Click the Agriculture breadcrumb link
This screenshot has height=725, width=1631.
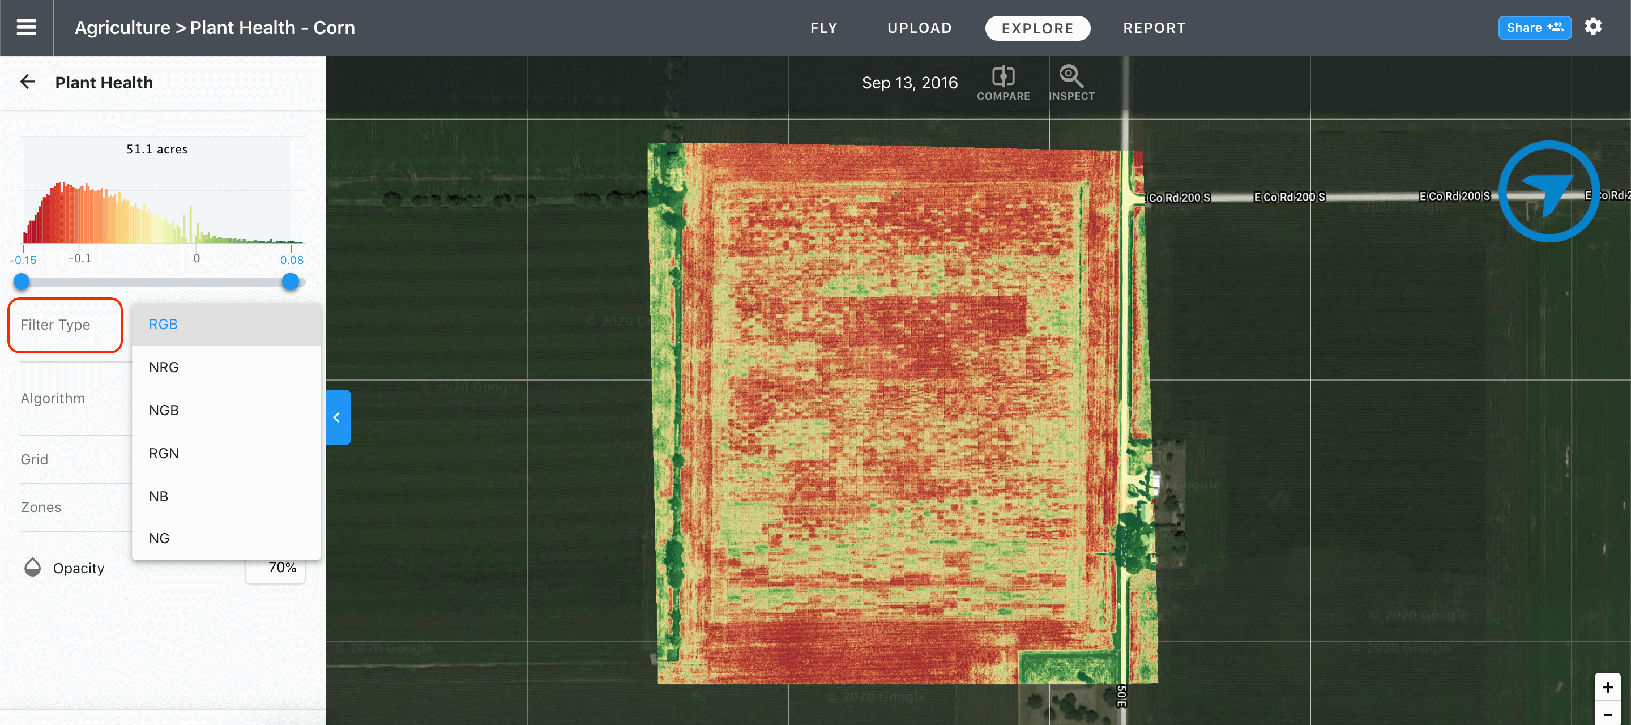coord(122,28)
